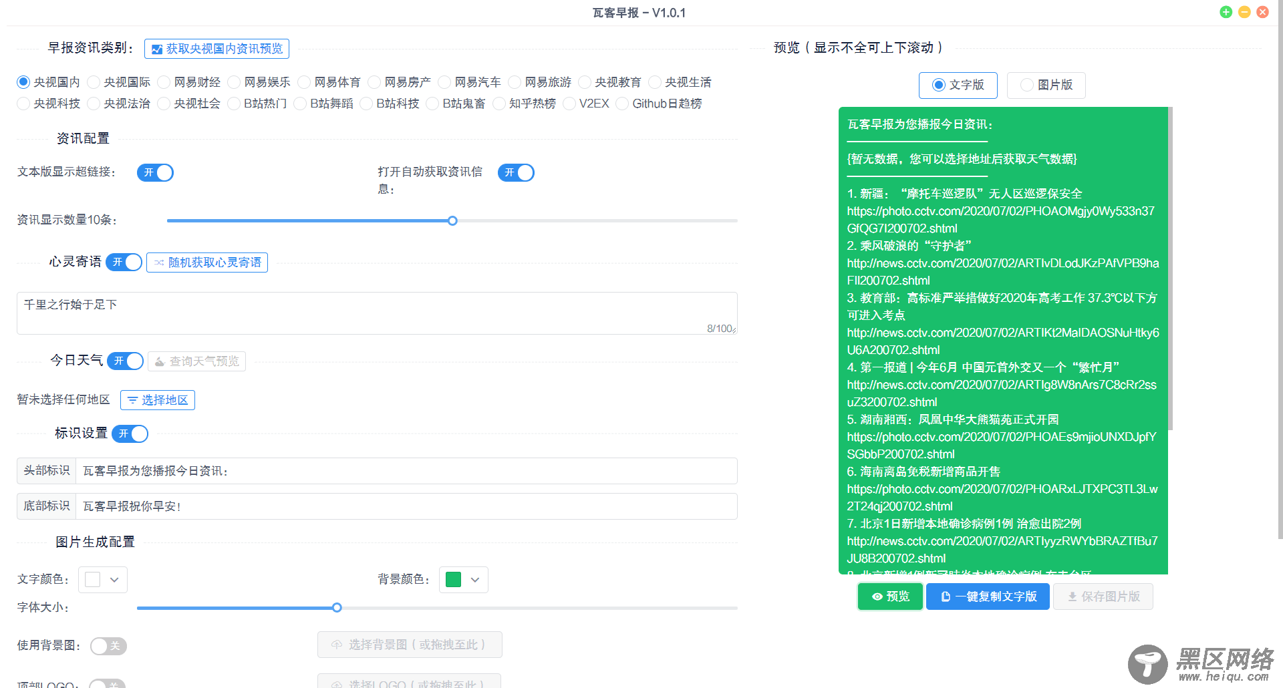Toggle the 打开自动获取资讯信息 switch
This screenshot has height=688, width=1283.
pos(516,172)
